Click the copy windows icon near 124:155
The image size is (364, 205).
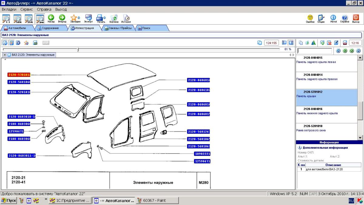coord(259,43)
